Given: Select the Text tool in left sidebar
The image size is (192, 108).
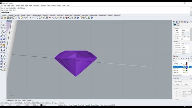Looking at the screenshot, I should [x=1, y=56].
